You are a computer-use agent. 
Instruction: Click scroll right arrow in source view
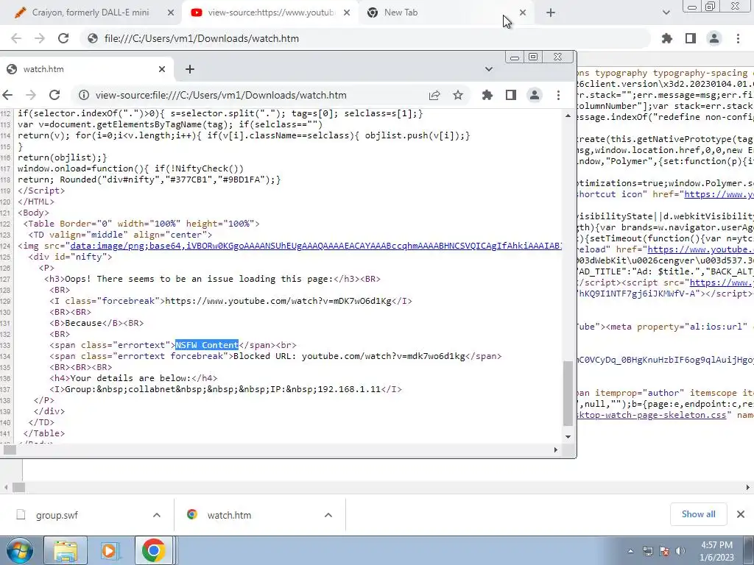(x=555, y=449)
